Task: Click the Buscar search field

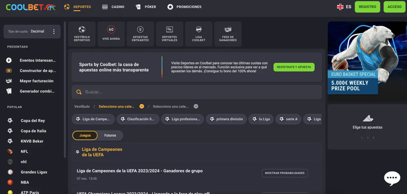Action: (x=197, y=92)
